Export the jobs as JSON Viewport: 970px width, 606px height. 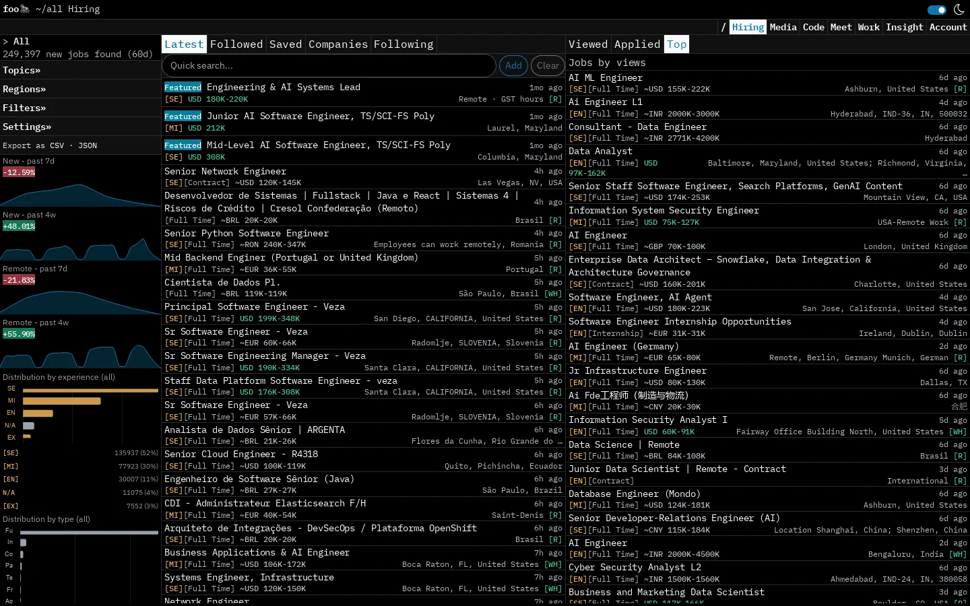click(88, 145)
